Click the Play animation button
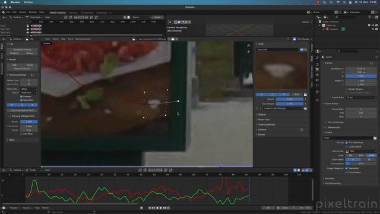 (160, 208)
